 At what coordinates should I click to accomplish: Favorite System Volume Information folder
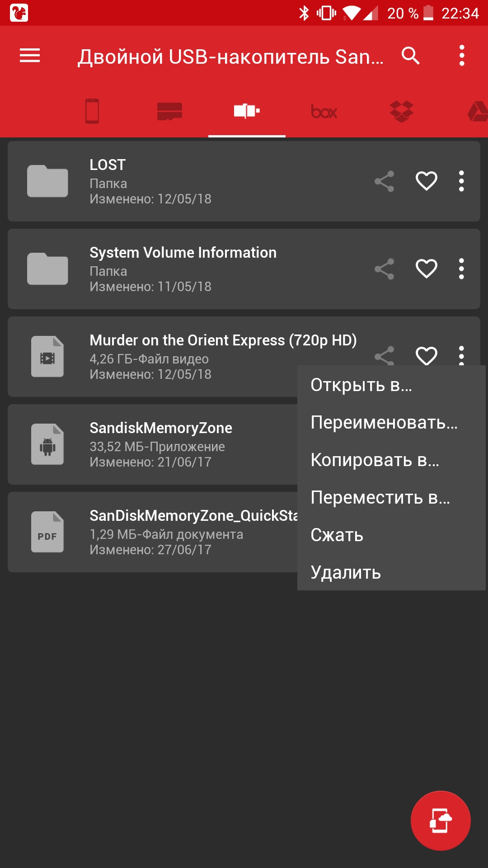point(426,269)
